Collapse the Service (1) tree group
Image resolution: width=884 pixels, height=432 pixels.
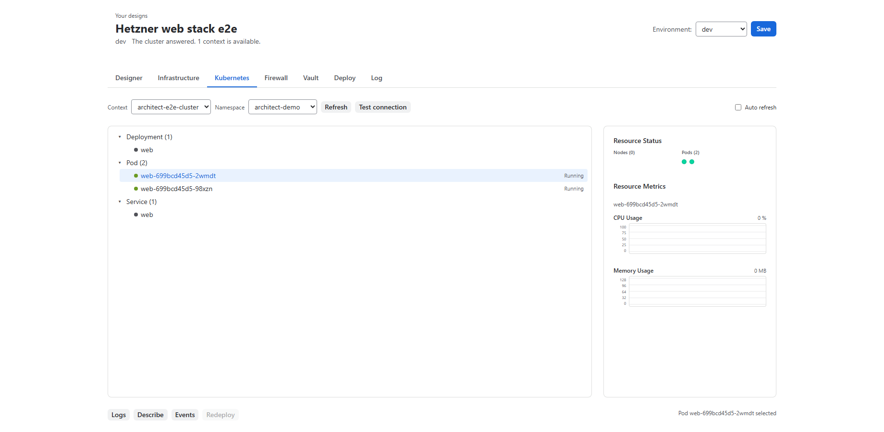tap(120, 202)
